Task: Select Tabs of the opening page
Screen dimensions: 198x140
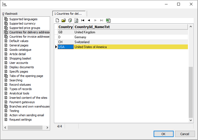Action: tap(26, 76)
